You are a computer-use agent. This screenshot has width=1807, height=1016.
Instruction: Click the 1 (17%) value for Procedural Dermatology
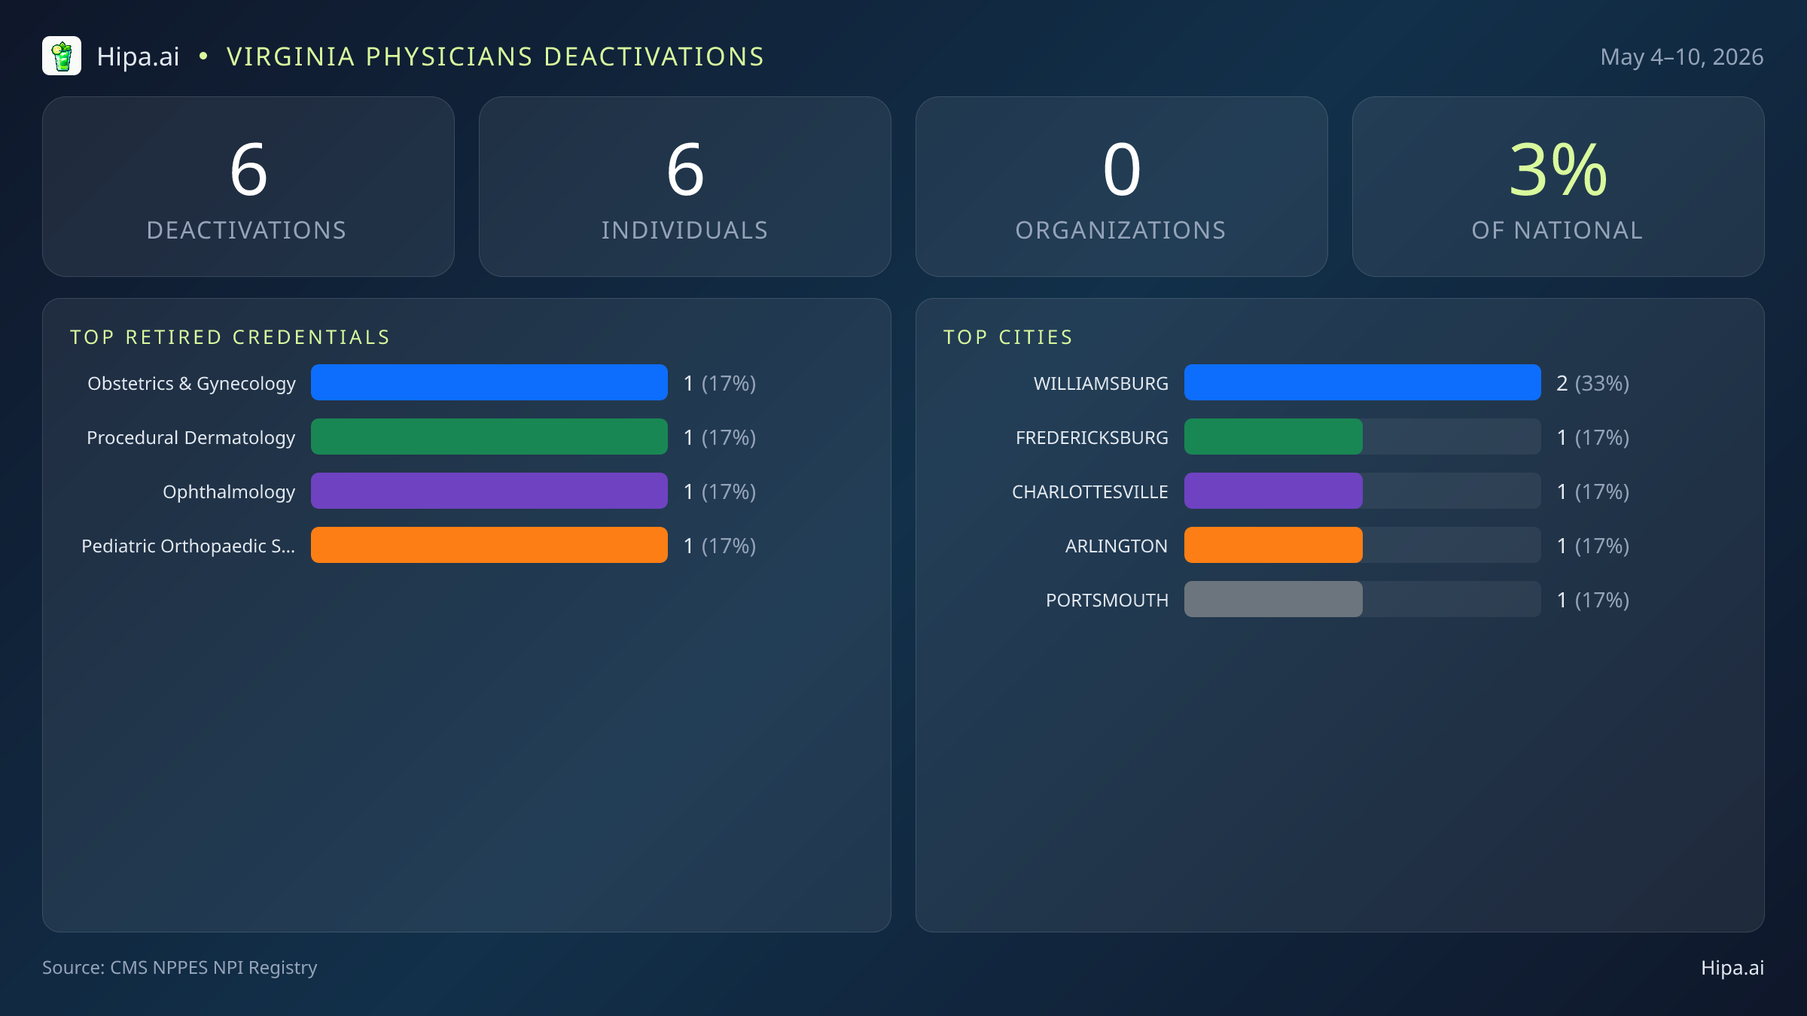point(719,437)
